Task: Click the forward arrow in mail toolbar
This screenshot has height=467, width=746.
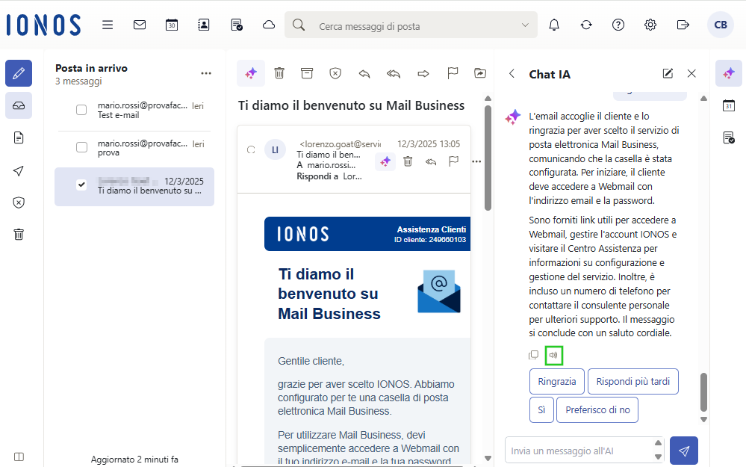Action: coord(423,73)
